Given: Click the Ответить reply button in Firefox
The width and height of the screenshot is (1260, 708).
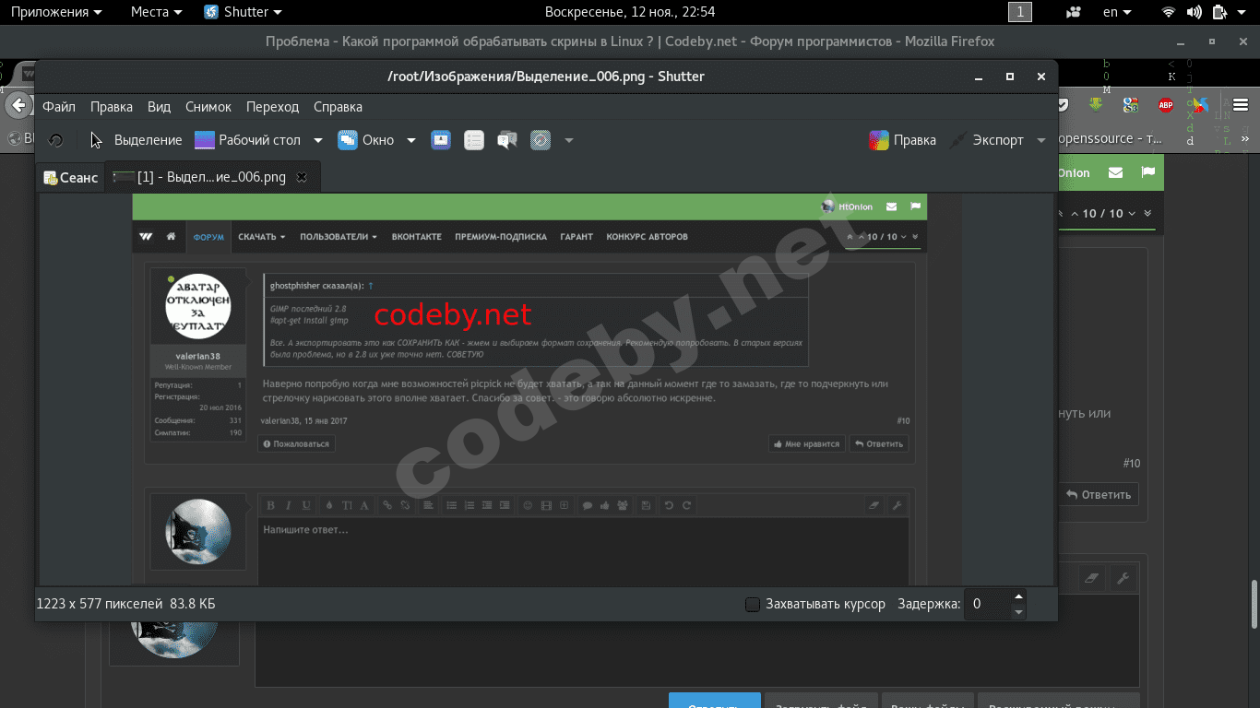Looking at the screenshot, I should coord(1098,494).
